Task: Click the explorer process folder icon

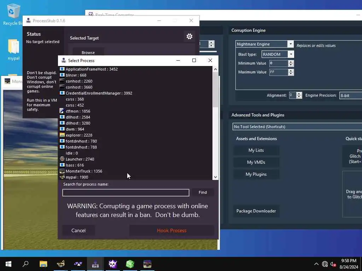Action: (x=62, y=135)
